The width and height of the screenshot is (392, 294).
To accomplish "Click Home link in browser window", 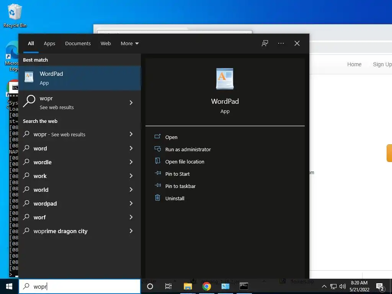I will (x=354, y=64).
